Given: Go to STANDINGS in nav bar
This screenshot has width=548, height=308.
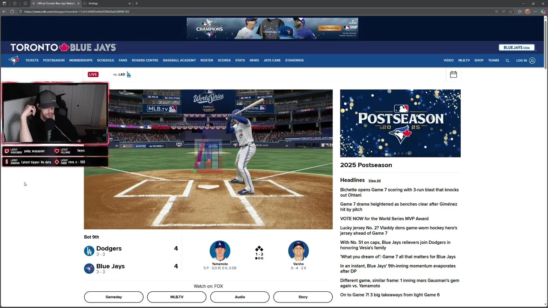Looking at the screenshot, I should (294, 60).
